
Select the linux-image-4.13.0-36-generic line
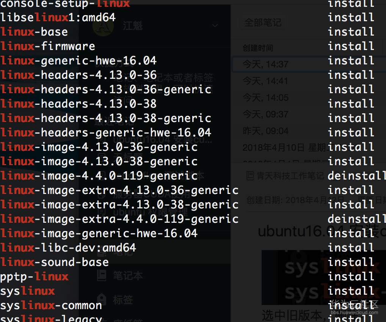tap(99, 147)
